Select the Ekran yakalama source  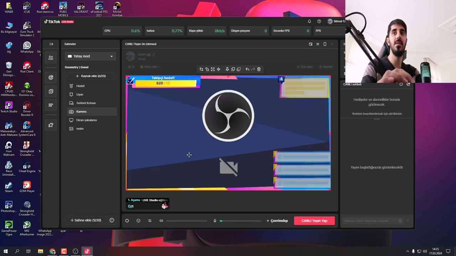point(92,120)
